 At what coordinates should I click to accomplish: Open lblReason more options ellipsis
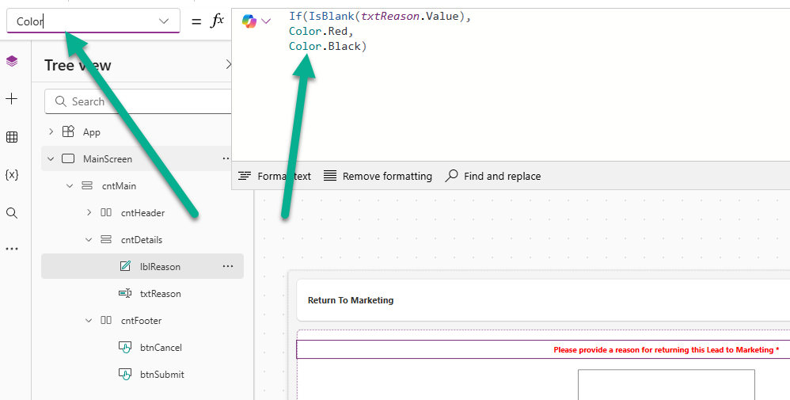(228, 267)
